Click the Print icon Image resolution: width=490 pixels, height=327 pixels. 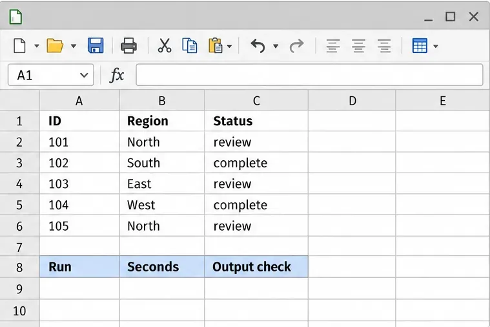point(128,46)
